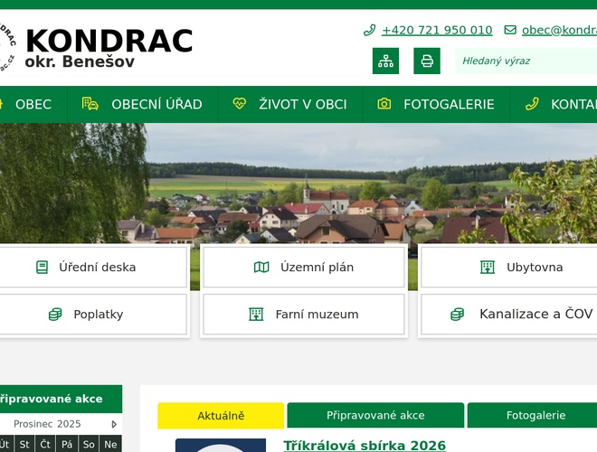The image size is (597, 452).
Task: Click the phone icon beside the number
Action: [x=369, y=30]
